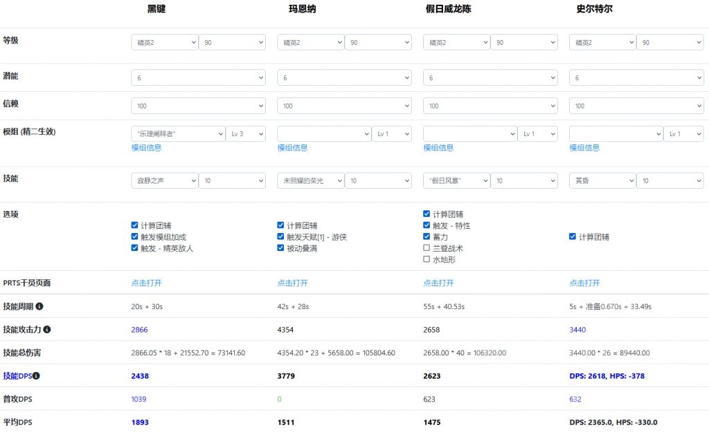Open the "乐理阐释者" module dropdown
Viewport: 709px width, 432px height.
(178, 133)
